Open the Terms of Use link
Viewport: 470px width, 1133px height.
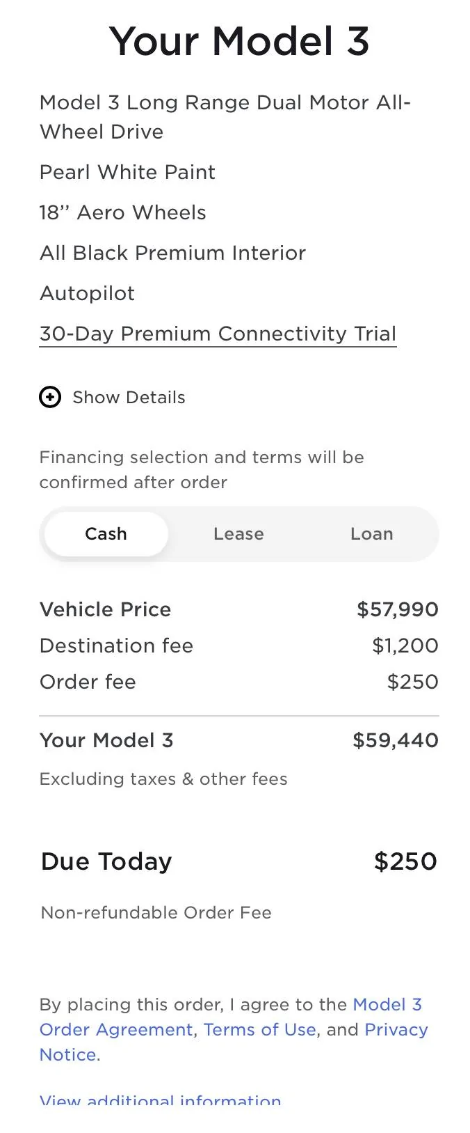point(259,1030)
